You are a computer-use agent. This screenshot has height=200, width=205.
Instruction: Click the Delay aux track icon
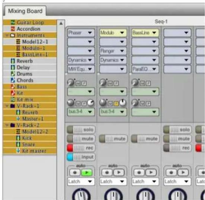[13, 67]
